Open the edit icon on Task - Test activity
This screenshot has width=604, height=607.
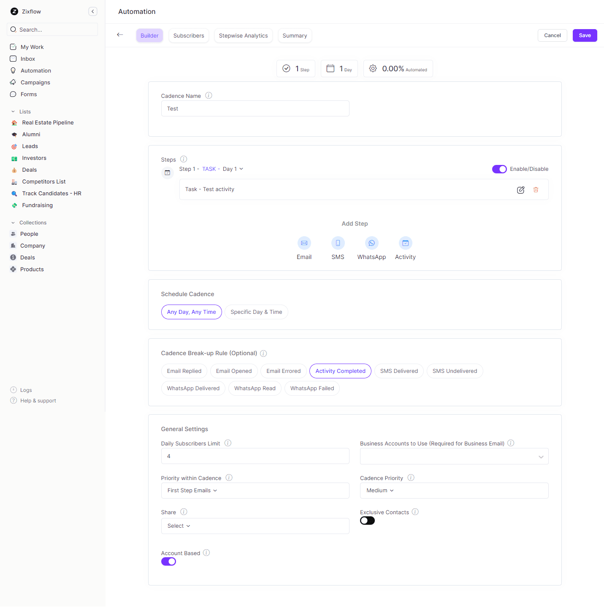pos(520,189)
